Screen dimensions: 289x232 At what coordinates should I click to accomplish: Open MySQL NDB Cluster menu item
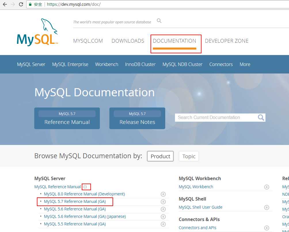coord(182,65)
